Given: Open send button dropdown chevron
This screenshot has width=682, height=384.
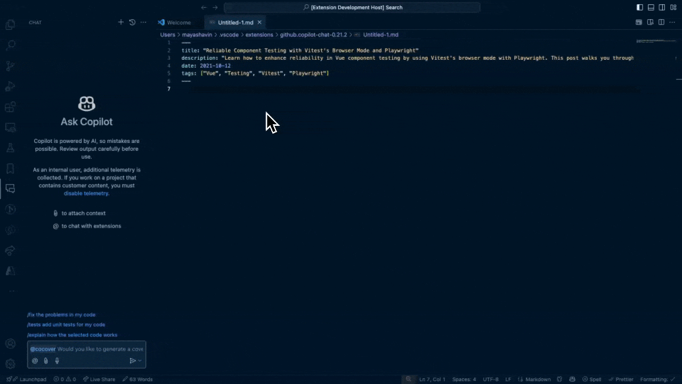Looking at the screenshot, I should tap(140, 361).
